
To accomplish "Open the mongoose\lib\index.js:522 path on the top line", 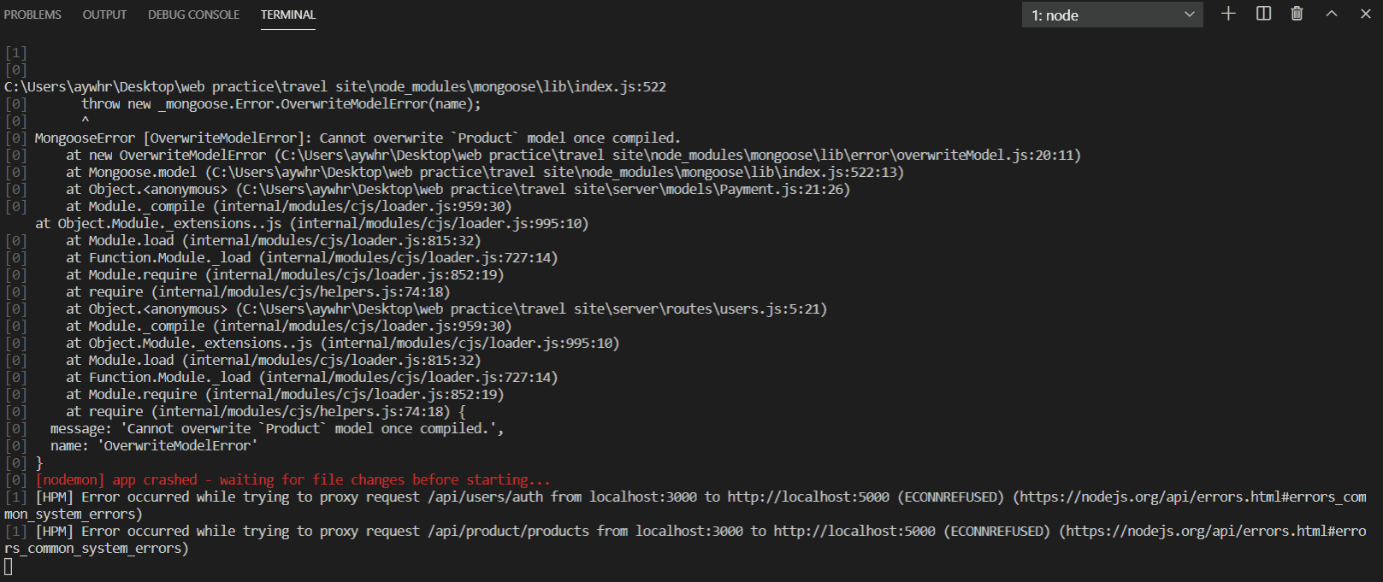I will (335, 86).
